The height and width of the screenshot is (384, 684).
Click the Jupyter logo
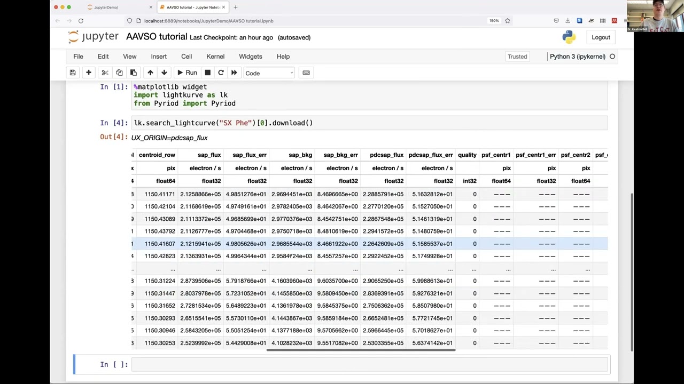coord(94,37)
